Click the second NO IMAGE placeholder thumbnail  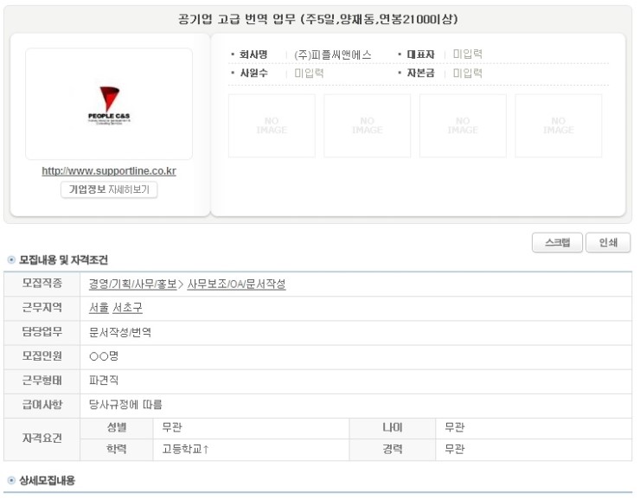click(368, 125)
